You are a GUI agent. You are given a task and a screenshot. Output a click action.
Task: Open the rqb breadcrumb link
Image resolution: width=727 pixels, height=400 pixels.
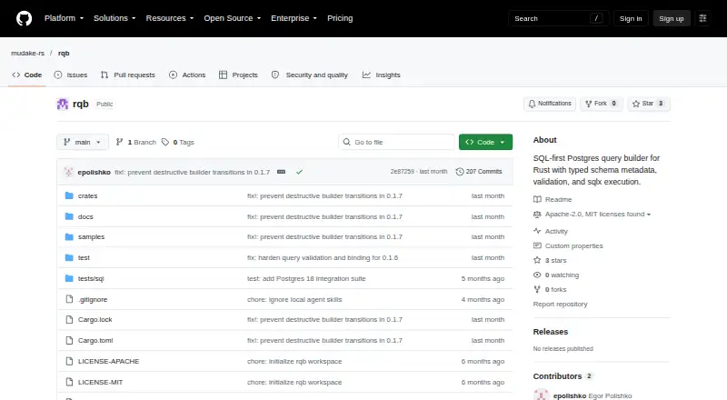[x=64, y=54]
